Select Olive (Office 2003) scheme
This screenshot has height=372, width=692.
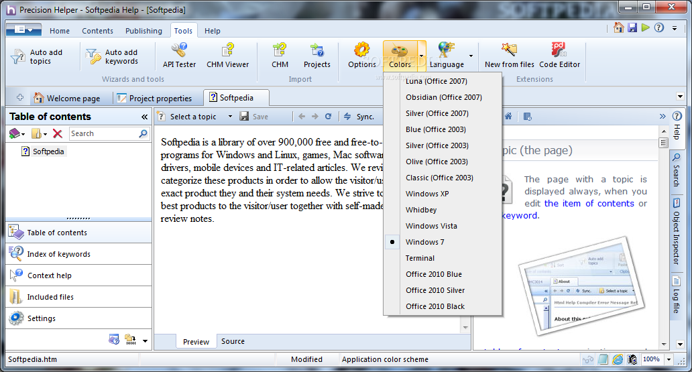437,162
